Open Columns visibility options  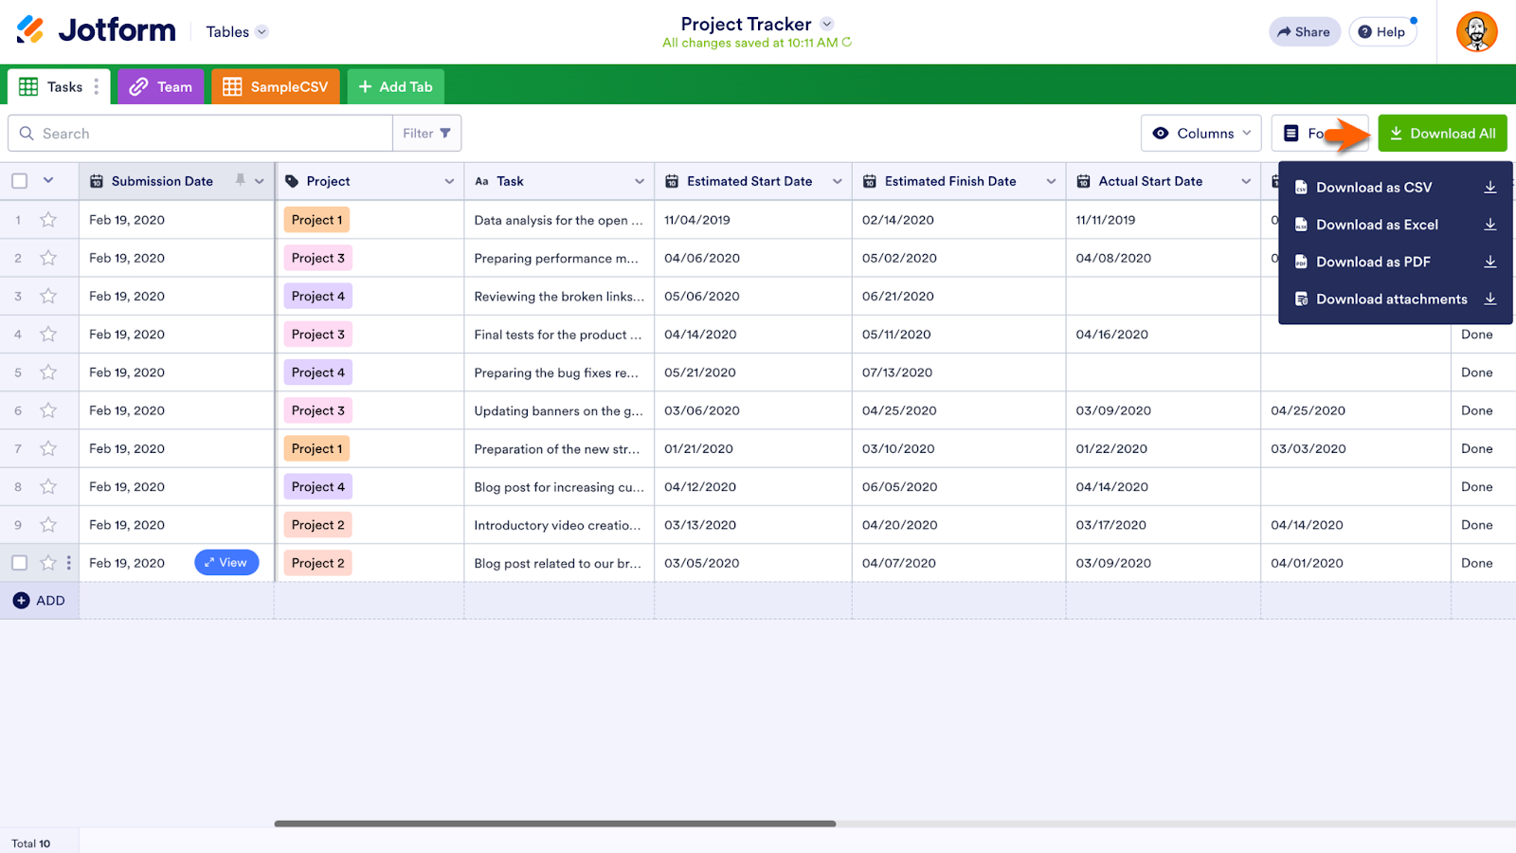tap(1200, 134)
